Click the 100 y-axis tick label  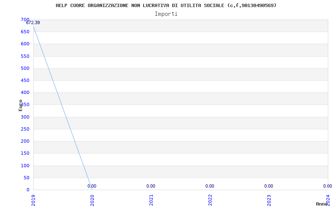coord(25,166)
